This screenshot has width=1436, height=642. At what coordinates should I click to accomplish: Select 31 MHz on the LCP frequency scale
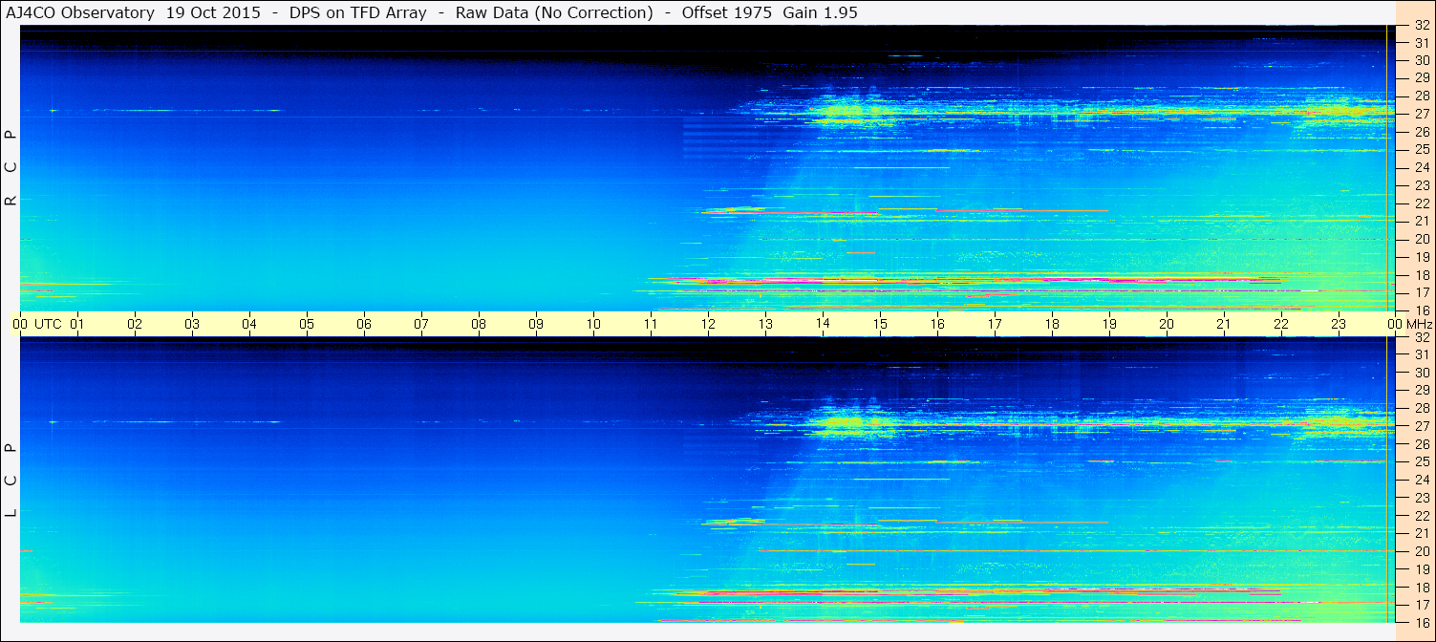1421,354
